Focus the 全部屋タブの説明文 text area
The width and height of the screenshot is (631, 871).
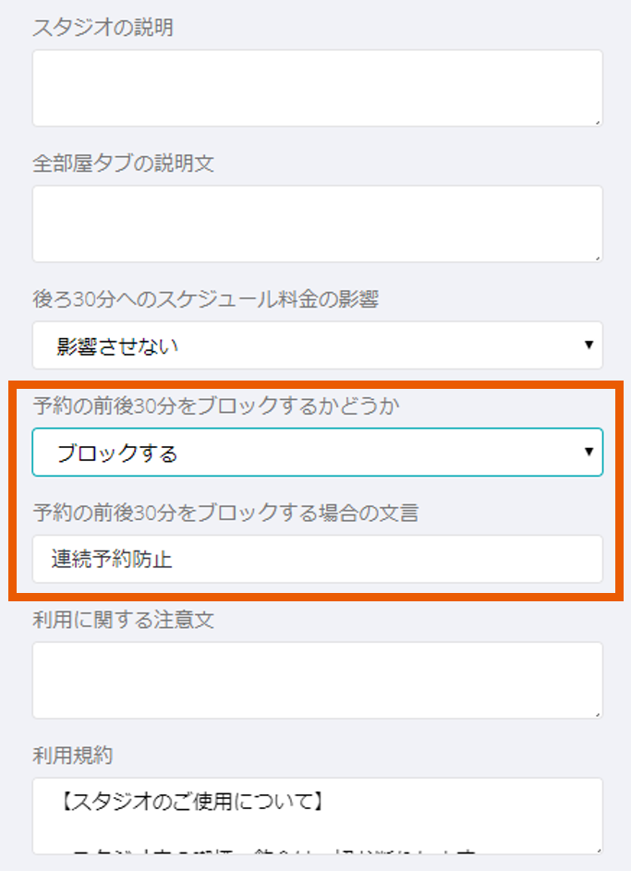pos(317,224)
